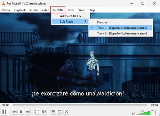160x116 pixels.
Task: Click the VLC cone icon in title bar
Action: point(4,4)
